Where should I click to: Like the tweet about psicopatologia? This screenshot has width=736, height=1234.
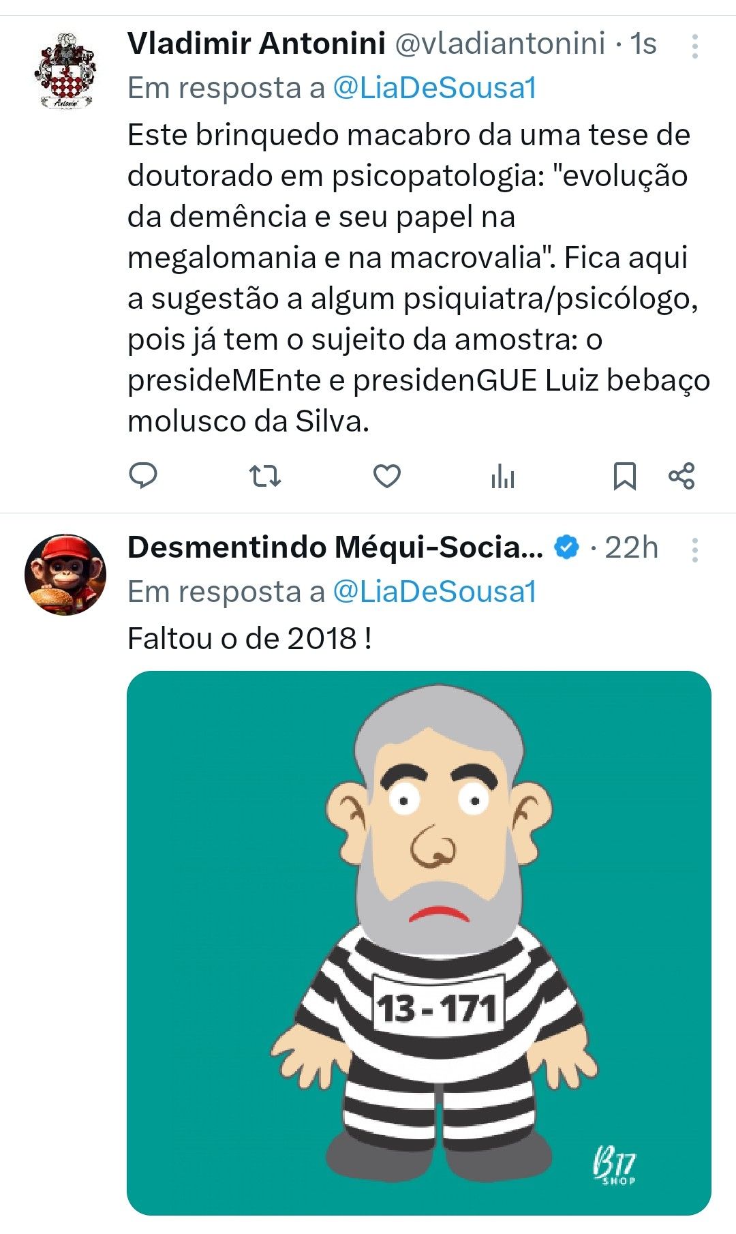pos(386,476)
